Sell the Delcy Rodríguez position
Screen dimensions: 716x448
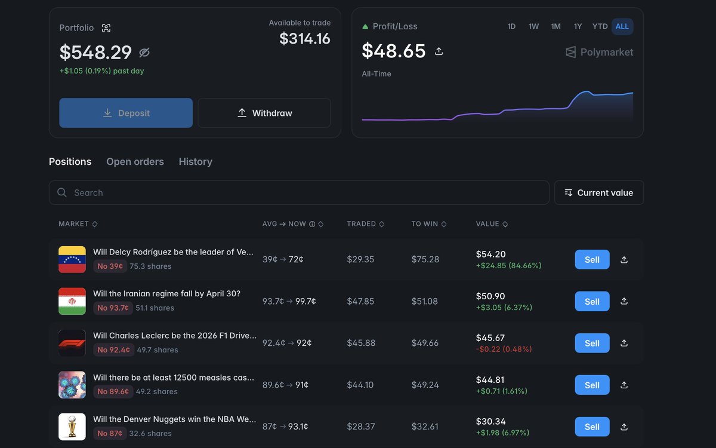[x=592, y=259]
